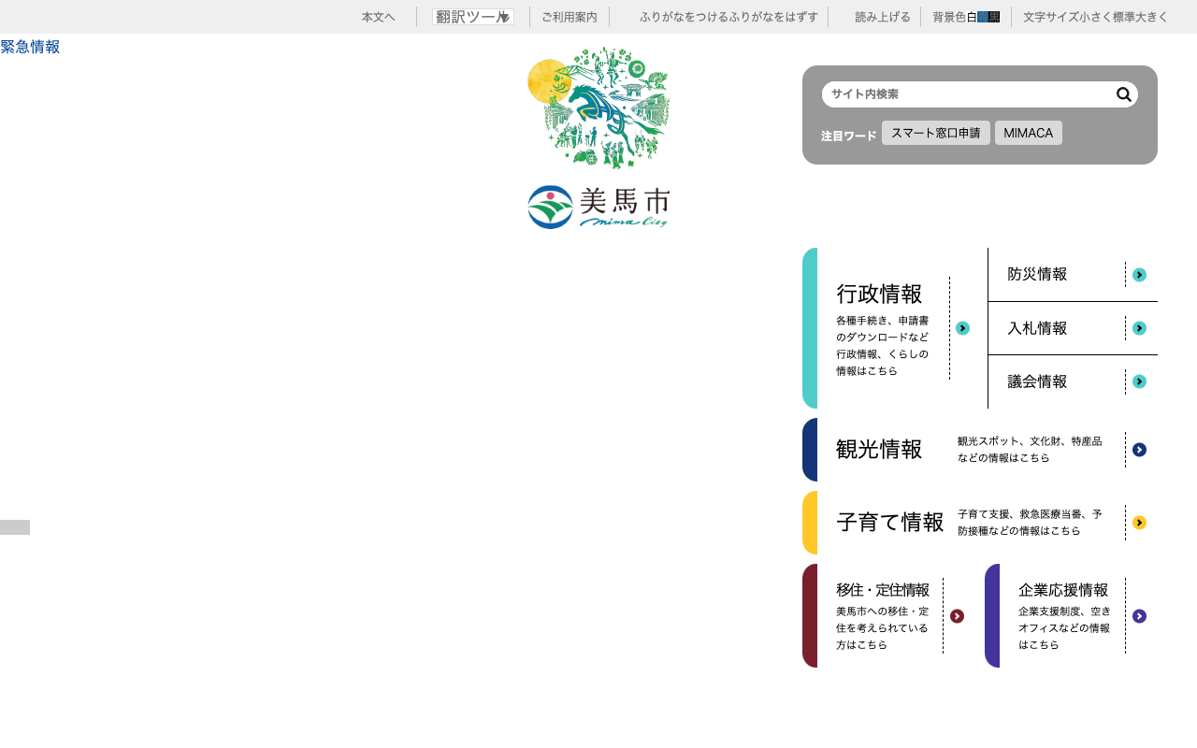Viewport: 1197px width, 748px height.
Task: Open the 緊急情報 emergency information link
Action: [x=30, y=47]
